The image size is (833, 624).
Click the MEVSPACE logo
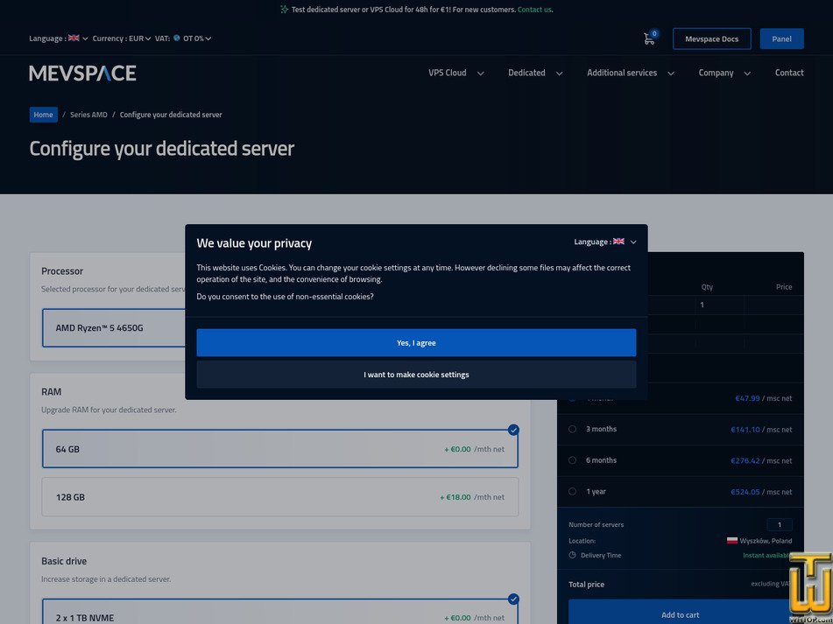82,74
